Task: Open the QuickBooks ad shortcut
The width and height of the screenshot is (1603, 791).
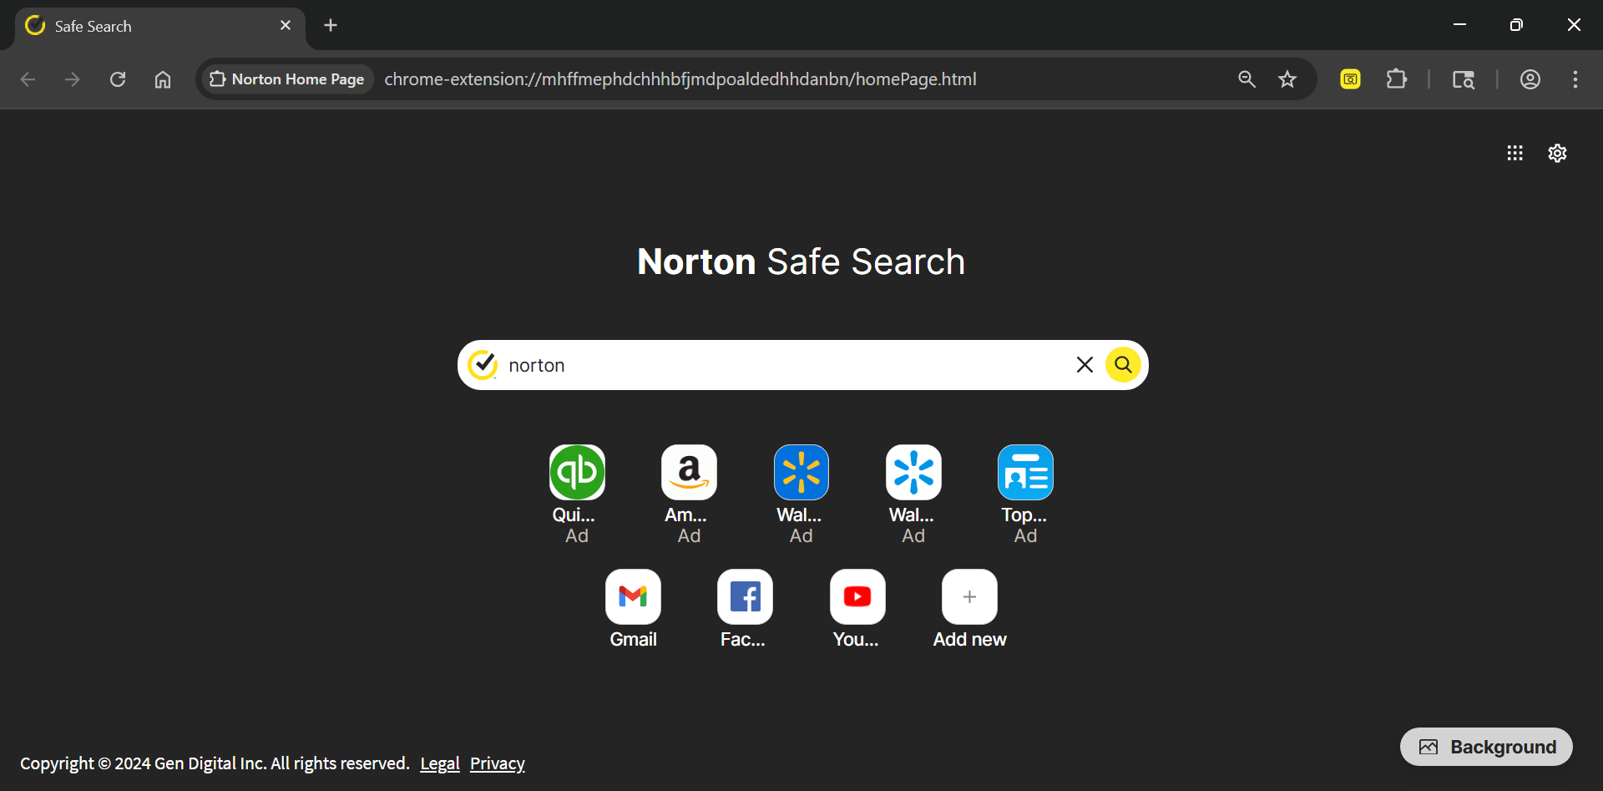Action: tap(577, 473)
